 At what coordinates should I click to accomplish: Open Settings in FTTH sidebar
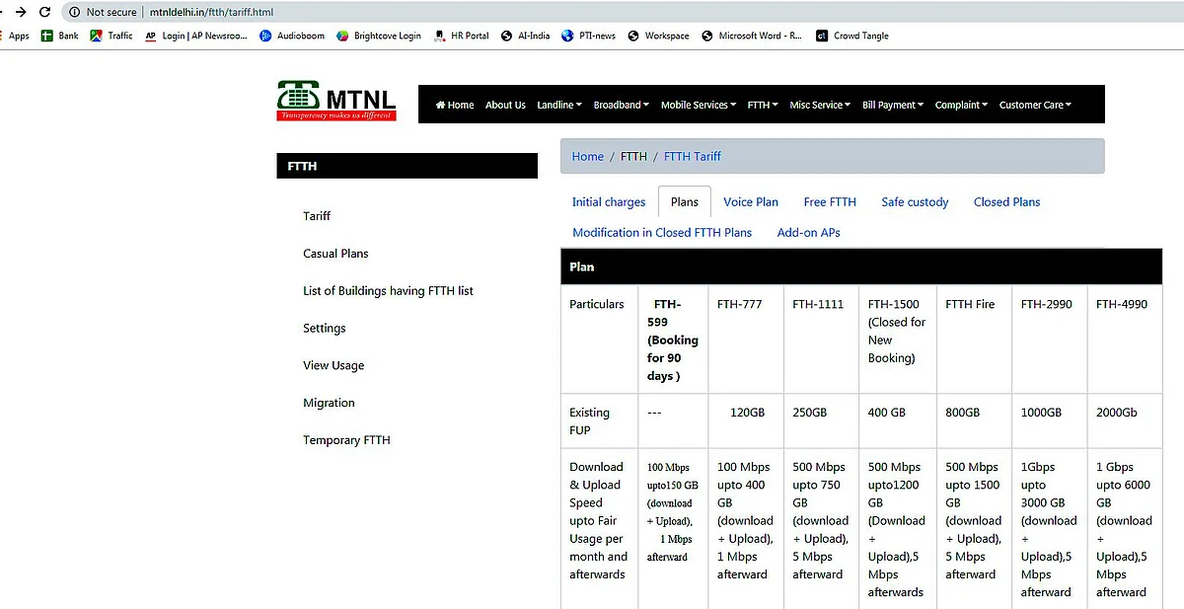pos(325,329)
